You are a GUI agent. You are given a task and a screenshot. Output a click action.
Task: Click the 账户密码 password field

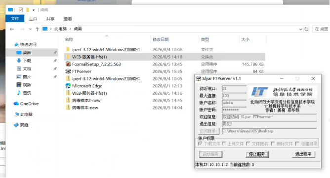point(234,110)
